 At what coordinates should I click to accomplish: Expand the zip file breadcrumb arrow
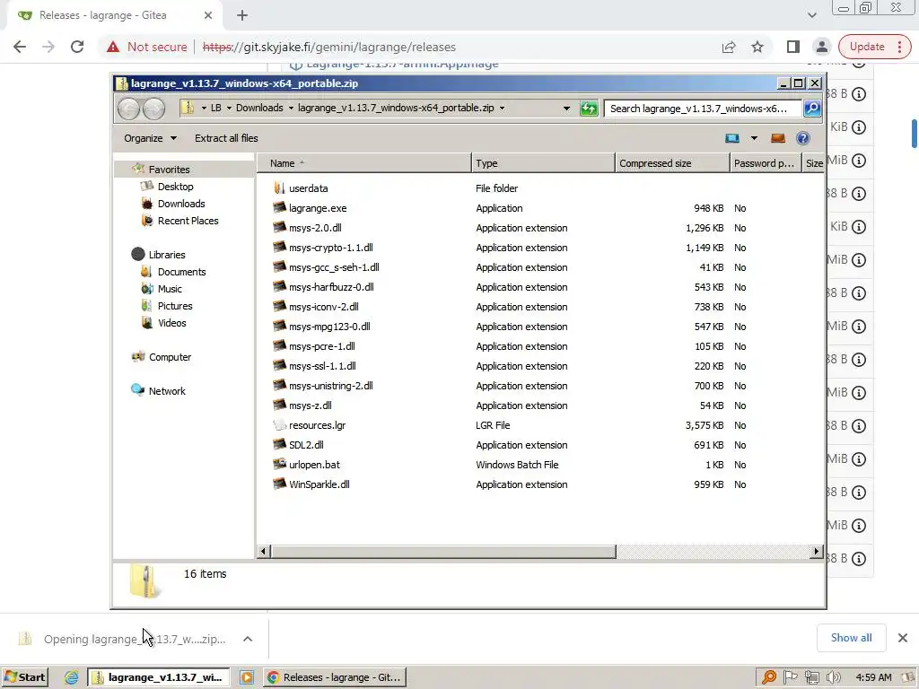coord(503,108)
